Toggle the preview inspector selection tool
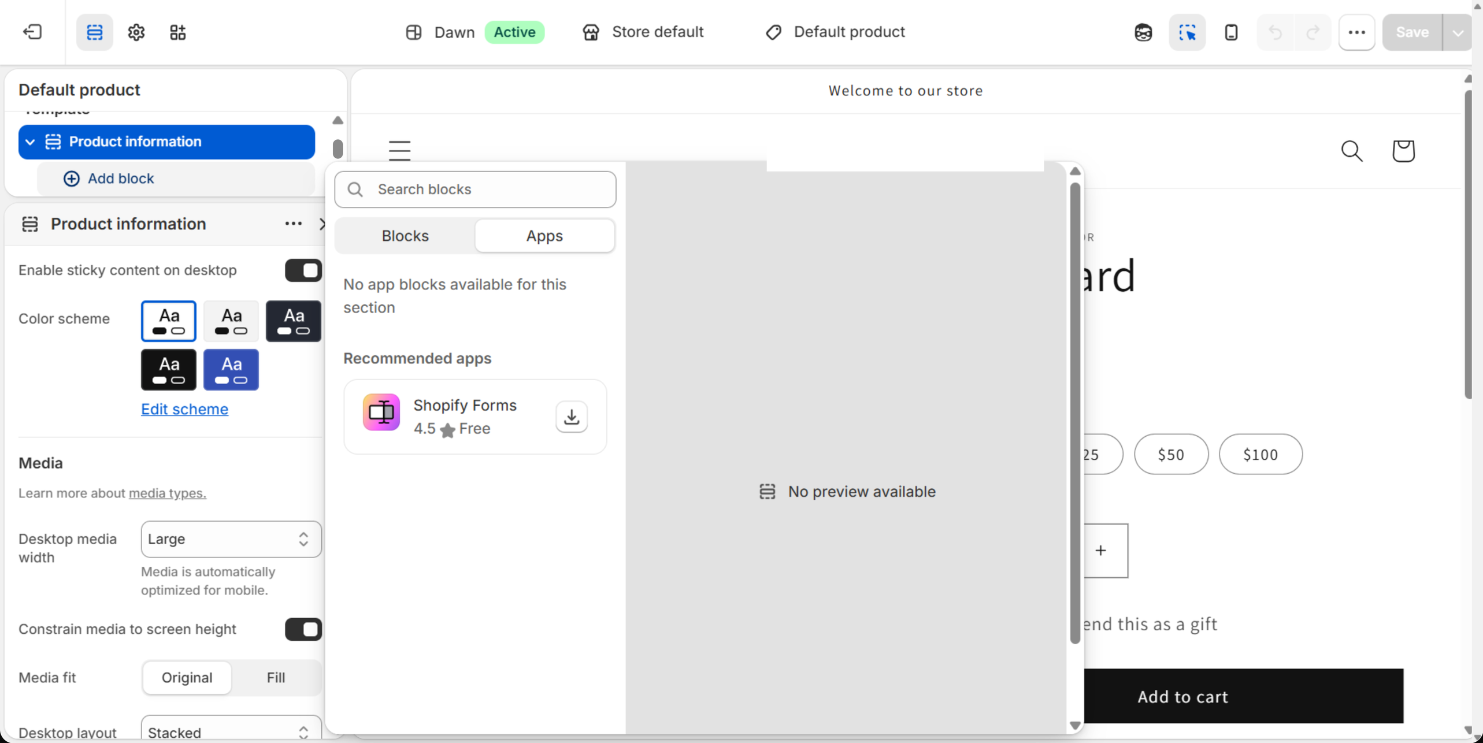 [1187, 32]
